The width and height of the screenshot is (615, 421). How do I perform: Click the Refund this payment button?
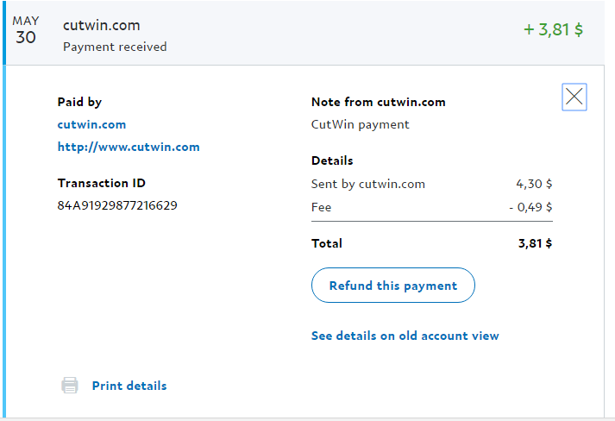(392, 286)
